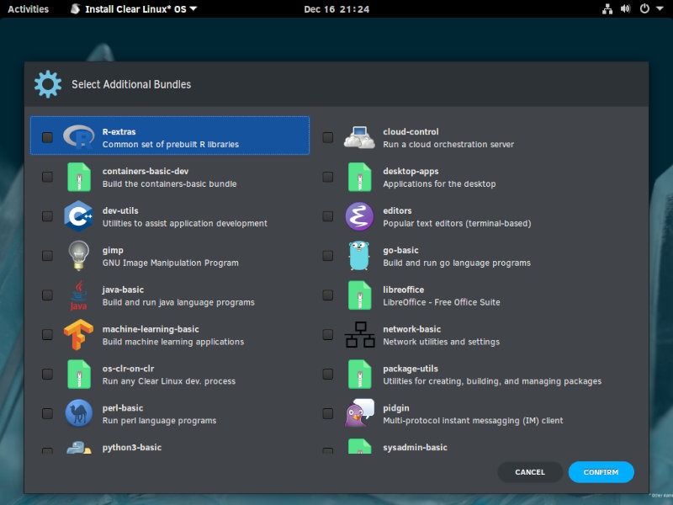
Task: Click the TensorFlow icon for machine-learning-basic
Action: (78, 334)
